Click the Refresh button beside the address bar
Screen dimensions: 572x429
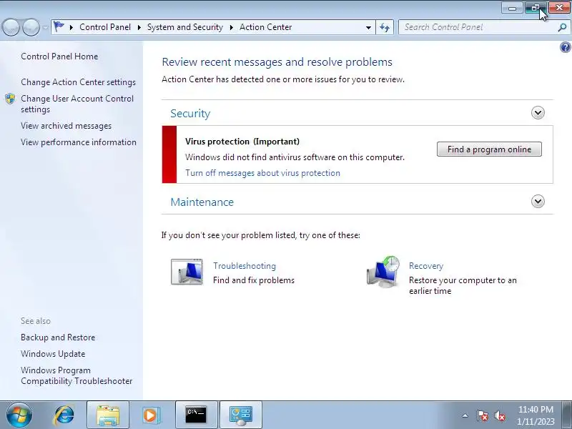(385, 27)
